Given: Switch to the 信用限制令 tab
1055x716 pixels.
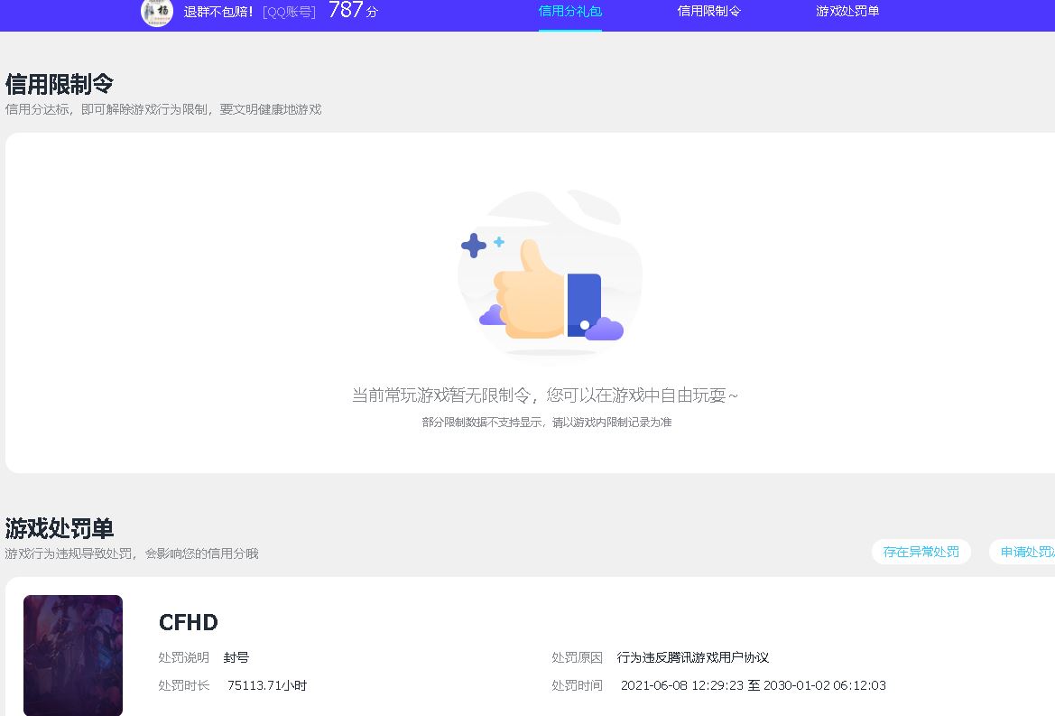Looking at the screenshot, I should point(708,11).
